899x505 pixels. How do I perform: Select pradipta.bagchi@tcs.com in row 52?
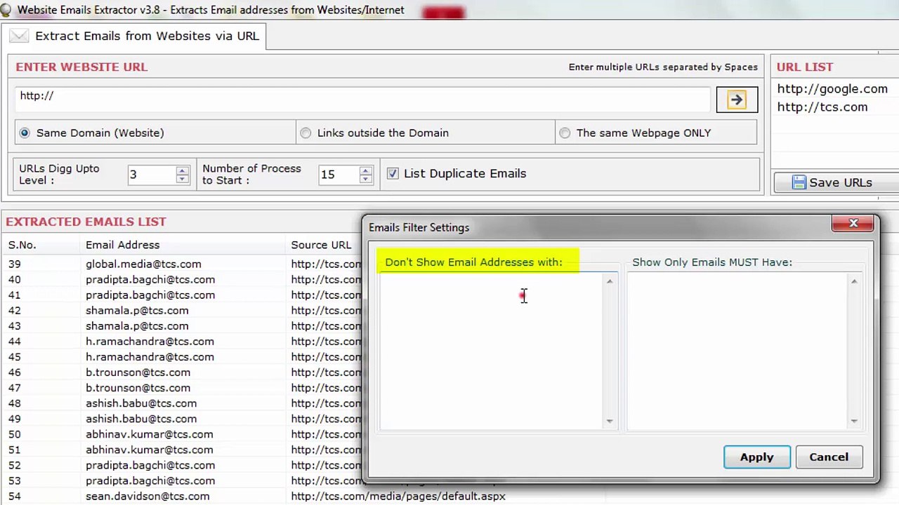click(150, 465)
